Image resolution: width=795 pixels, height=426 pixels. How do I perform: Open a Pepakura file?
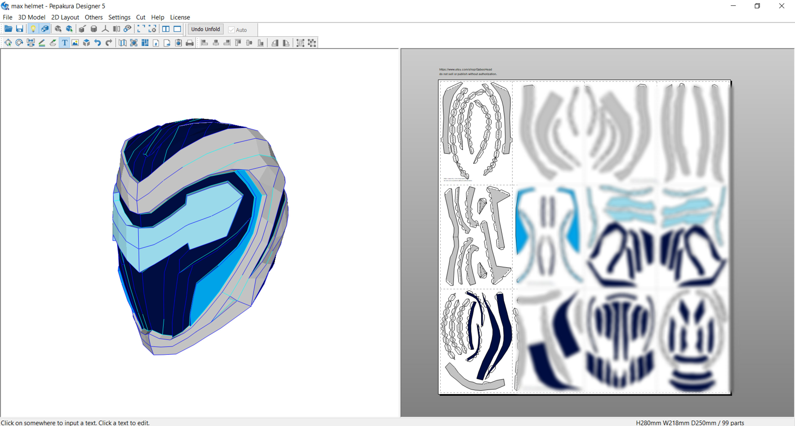tap(8, 29)
